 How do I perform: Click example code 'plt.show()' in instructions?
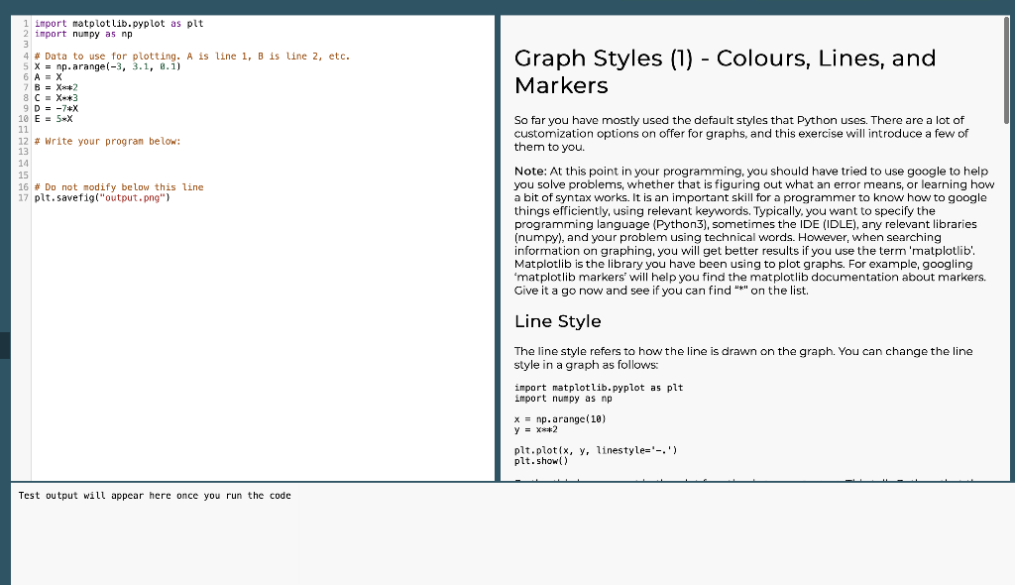pos(541,461)
